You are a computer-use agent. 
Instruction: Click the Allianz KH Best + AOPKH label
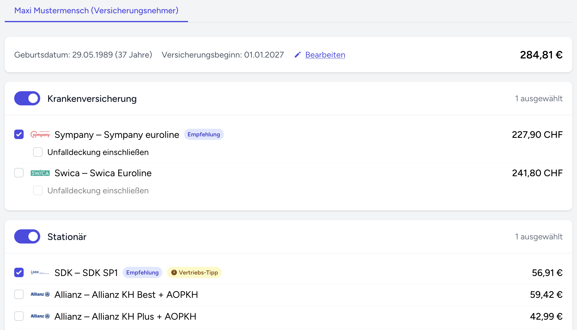click(126, 295)
